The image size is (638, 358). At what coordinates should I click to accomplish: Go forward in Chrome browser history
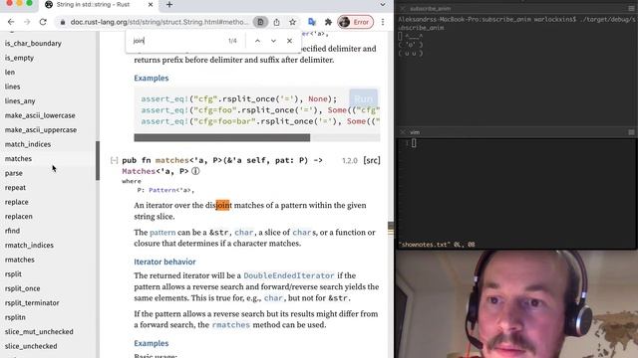point(27,22)
